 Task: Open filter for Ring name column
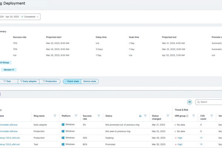[x=55, y=116]
